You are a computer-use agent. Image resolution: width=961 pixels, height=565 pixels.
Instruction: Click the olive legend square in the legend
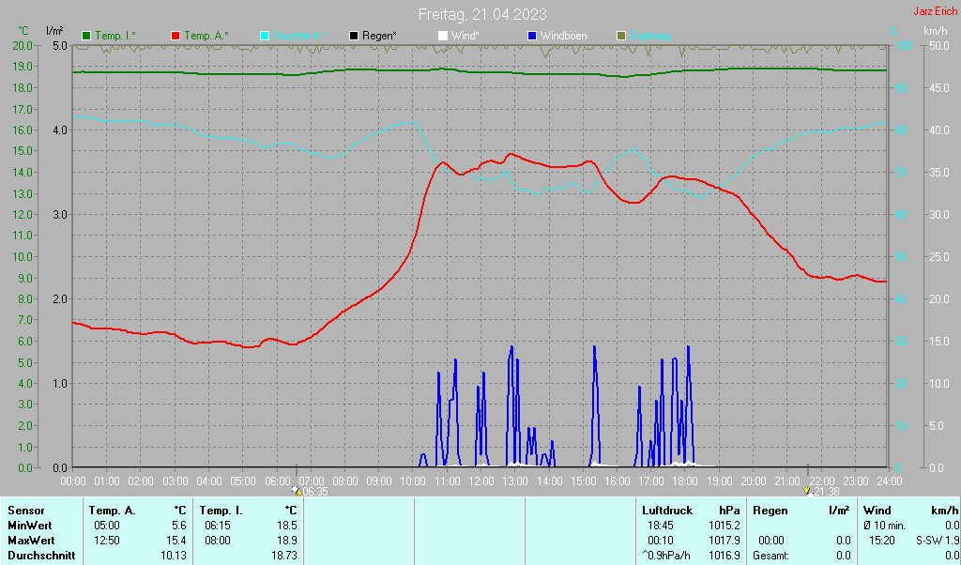(x=621, y=36)
